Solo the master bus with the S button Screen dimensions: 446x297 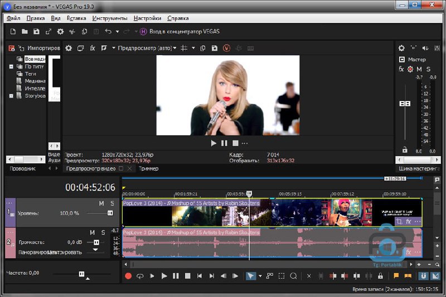pos(428,69)
